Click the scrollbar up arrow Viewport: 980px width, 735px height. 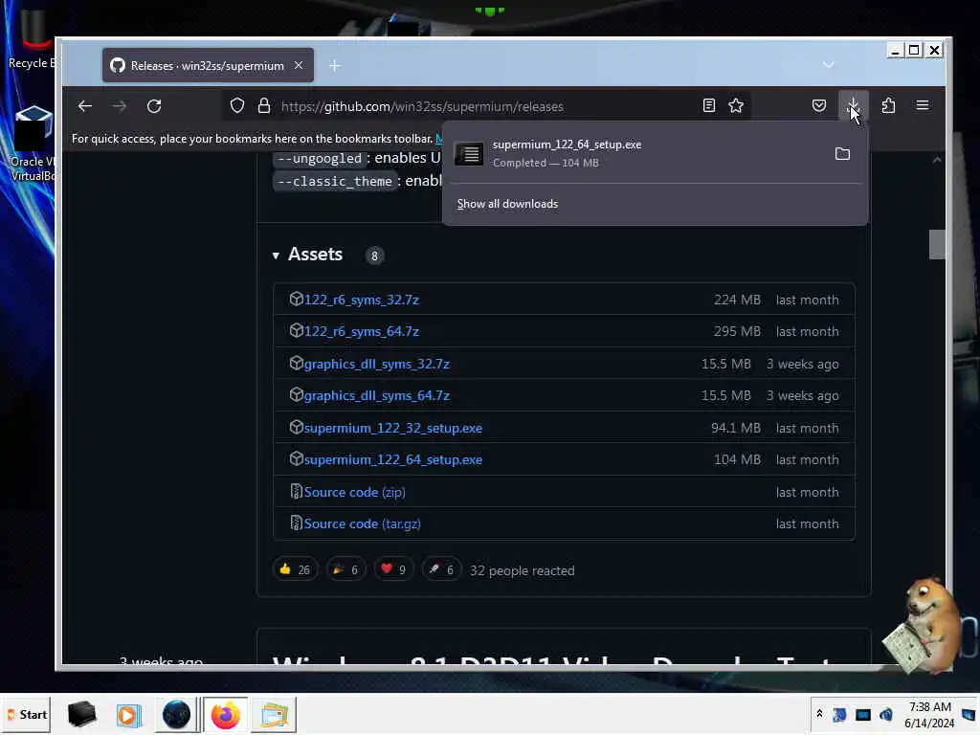point(937,160)
